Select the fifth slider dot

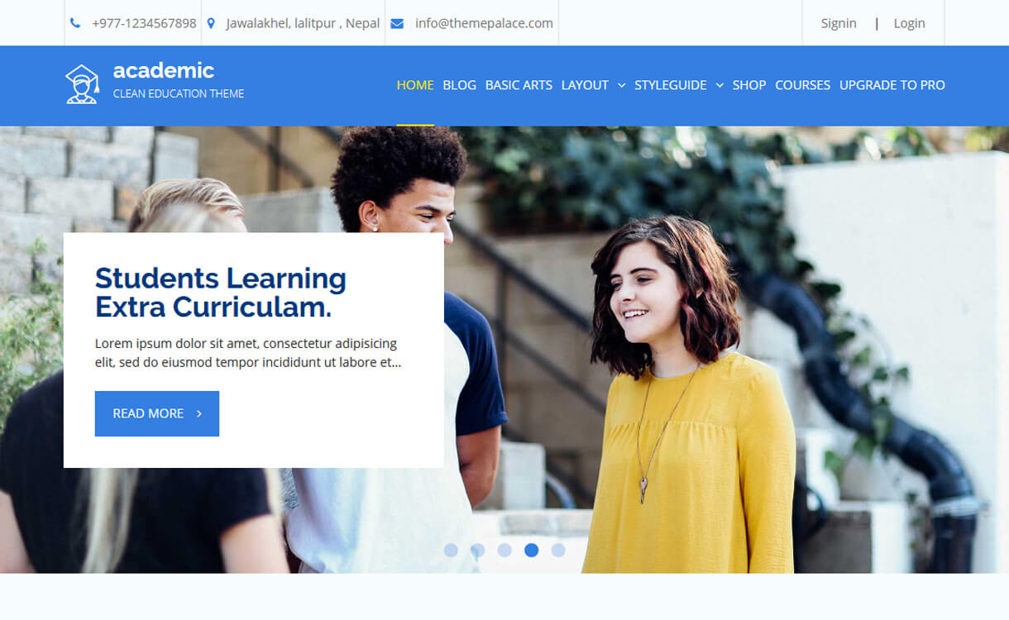(x=558, y=550)
